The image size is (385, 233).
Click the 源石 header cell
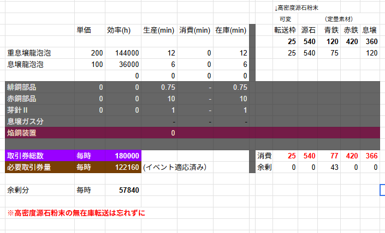click(308, 30)
